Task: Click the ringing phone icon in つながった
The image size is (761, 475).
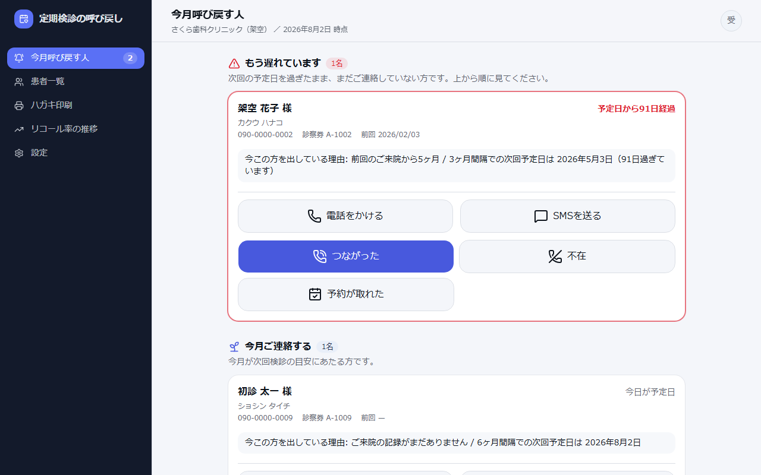Action: [x=320, y=256]
